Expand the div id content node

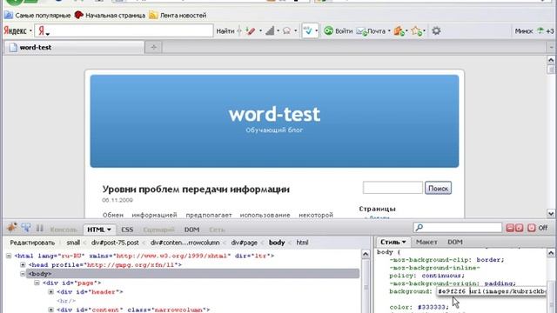[50, 310]
